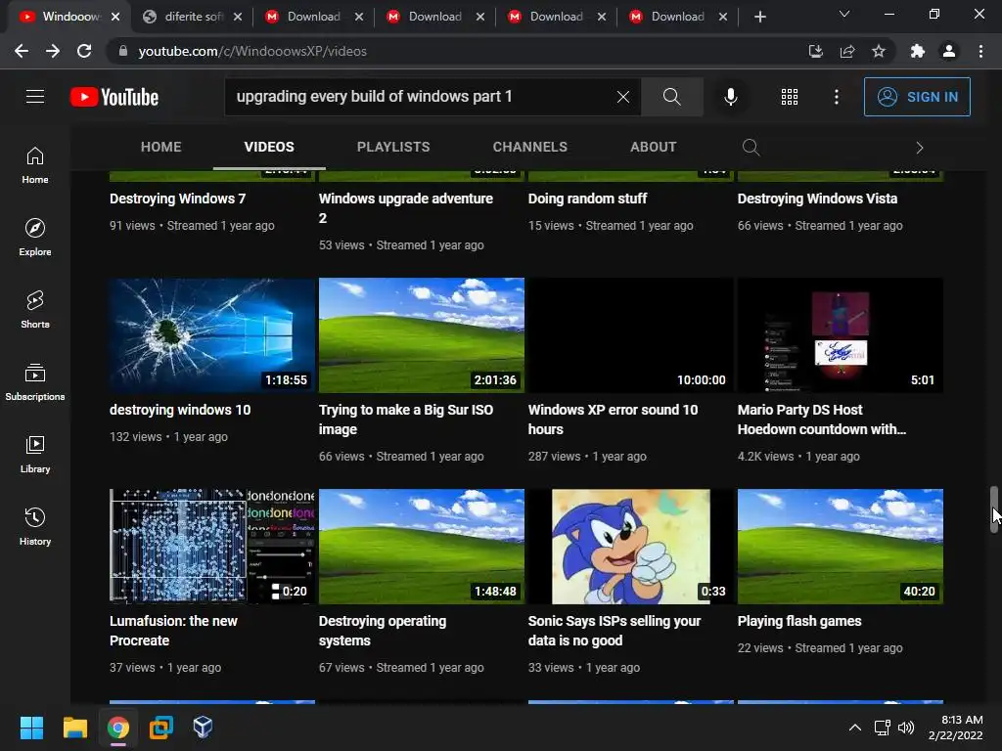Search within channel using magnifier icon
The height and width of the screenshot is (751, 1002).
[x=751, y=148]
